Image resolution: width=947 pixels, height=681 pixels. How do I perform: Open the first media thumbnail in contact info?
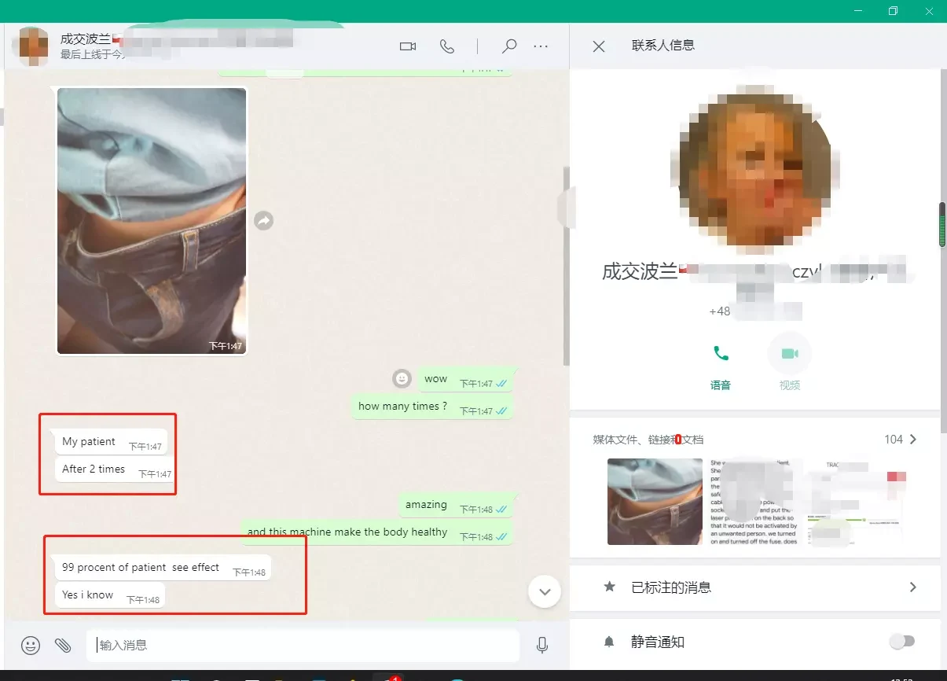(x=655, y=502)
